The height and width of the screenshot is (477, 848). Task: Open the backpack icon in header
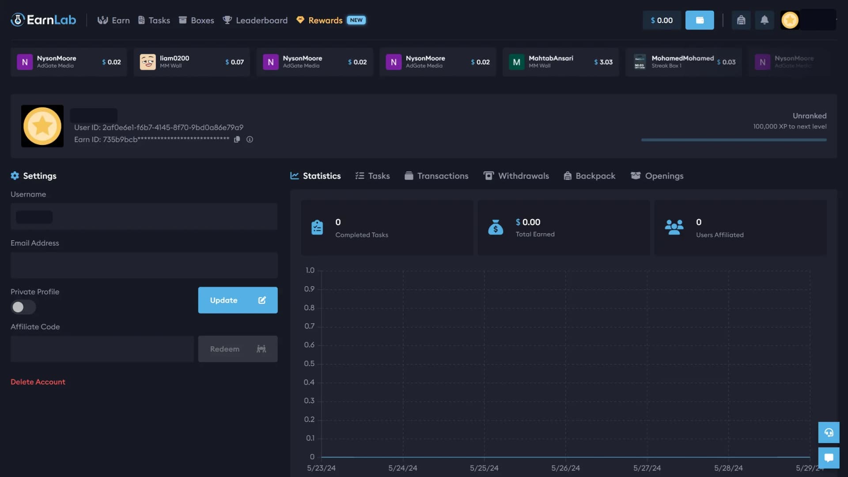741,20
